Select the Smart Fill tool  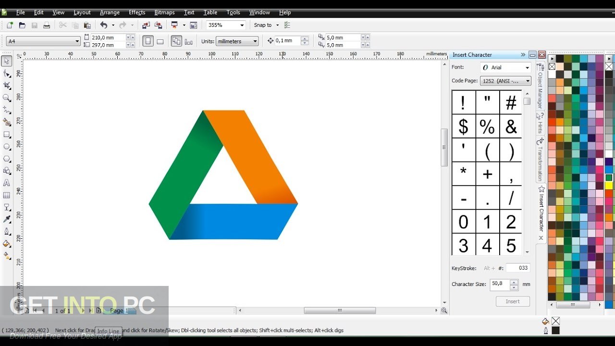(x=7, y=122)
